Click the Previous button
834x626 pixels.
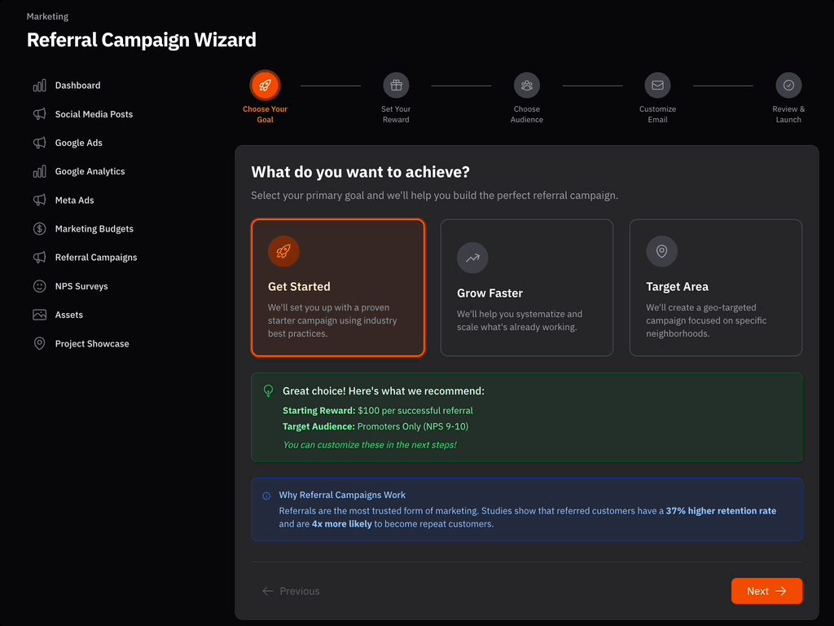(291, 591)
